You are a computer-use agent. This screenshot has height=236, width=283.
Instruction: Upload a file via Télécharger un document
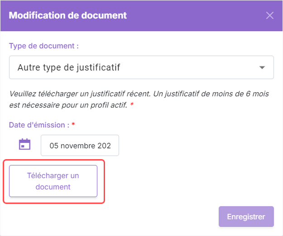coord(53,181)
